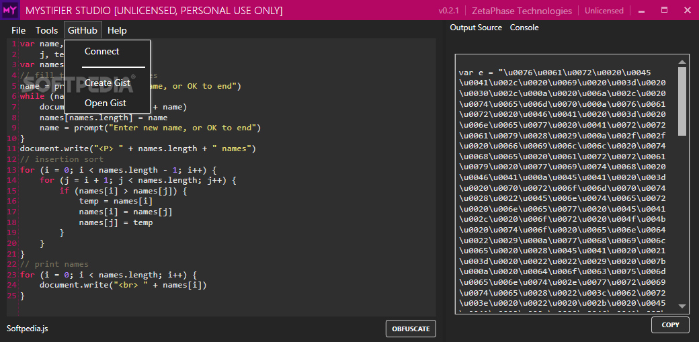Click the window title text
This screenshot has height=342, width=699.
pos(154,11)
